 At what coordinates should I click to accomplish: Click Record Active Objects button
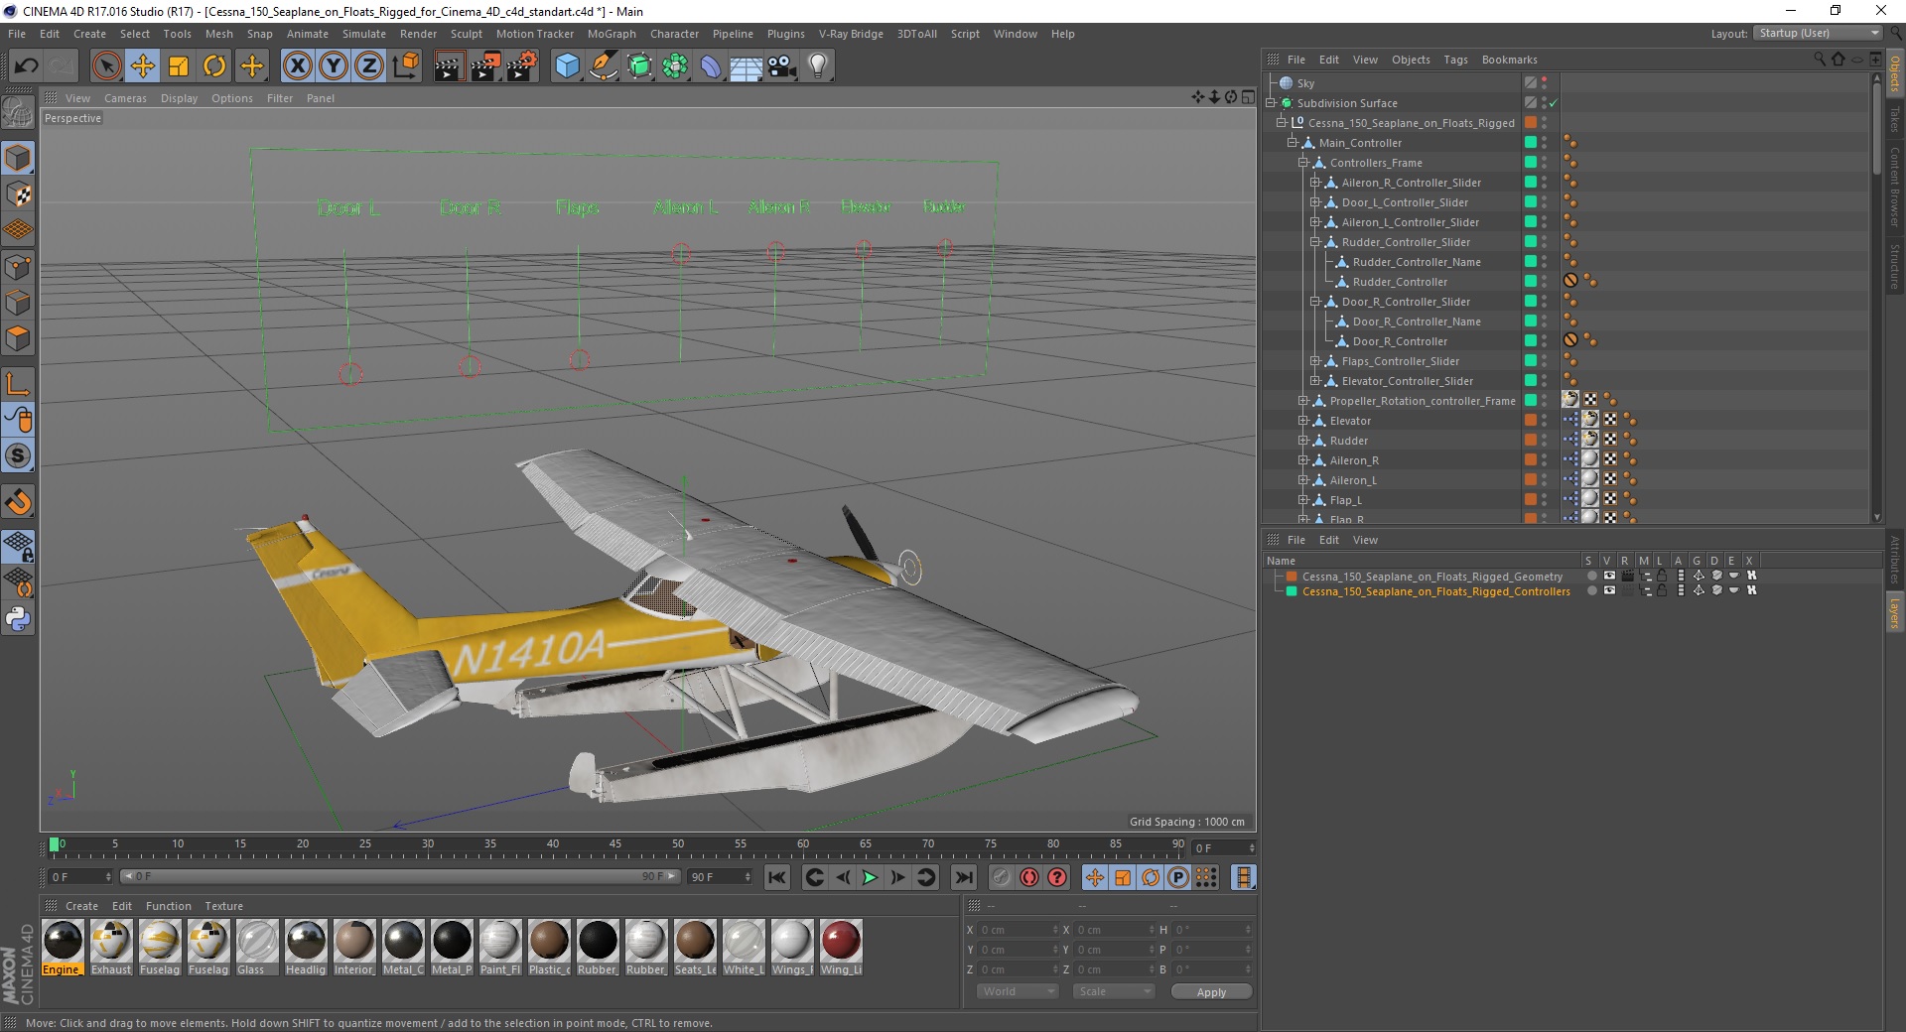point(1001,877)
